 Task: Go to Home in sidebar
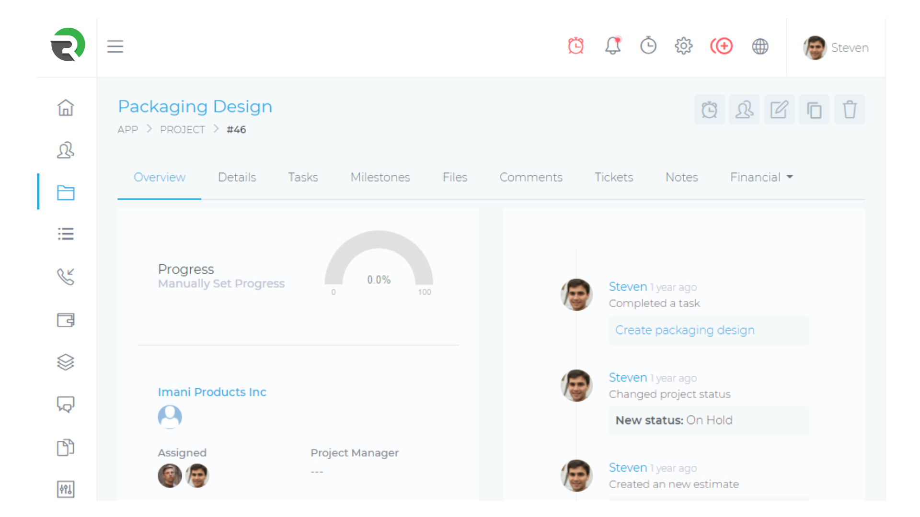click(66, 108)
